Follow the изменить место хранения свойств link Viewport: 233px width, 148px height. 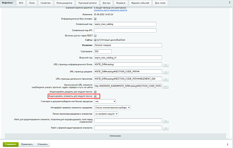coord(110,10)
